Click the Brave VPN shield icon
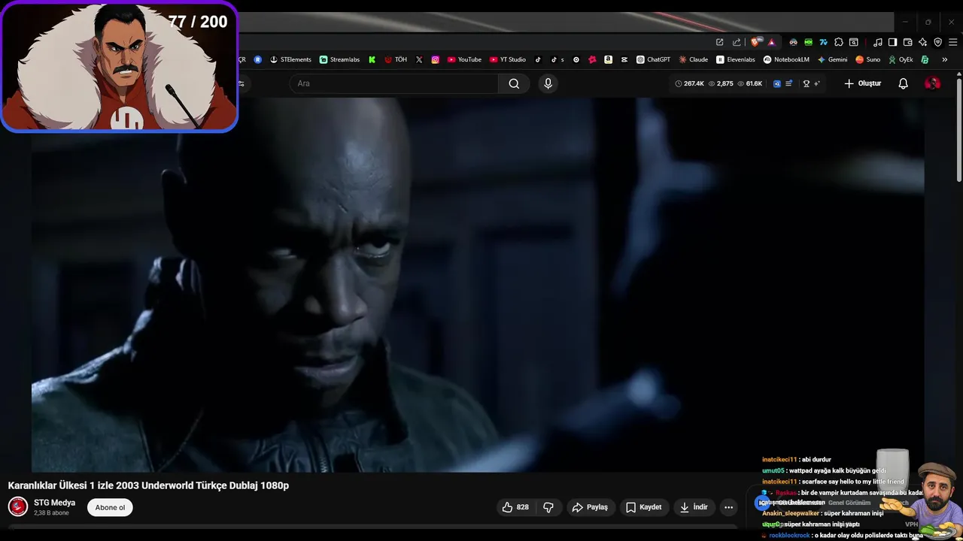The height and width of the screenshot is (541, 963). 937,42
